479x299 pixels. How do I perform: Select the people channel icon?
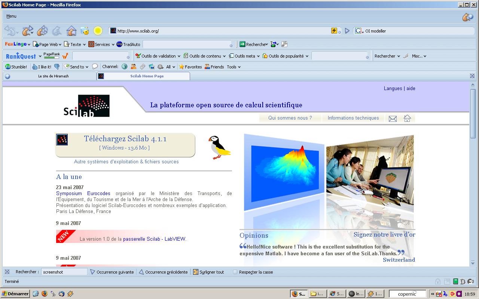[x=134, y=67]
